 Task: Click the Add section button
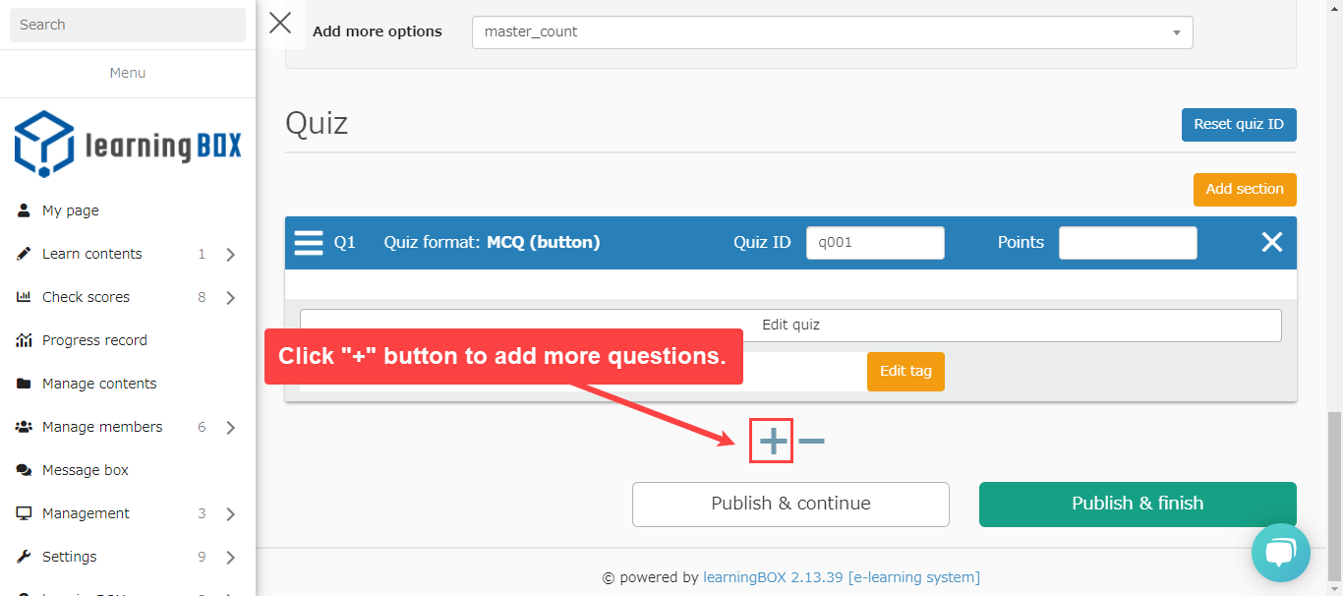pyautogui.click(x=1244, y=190)
